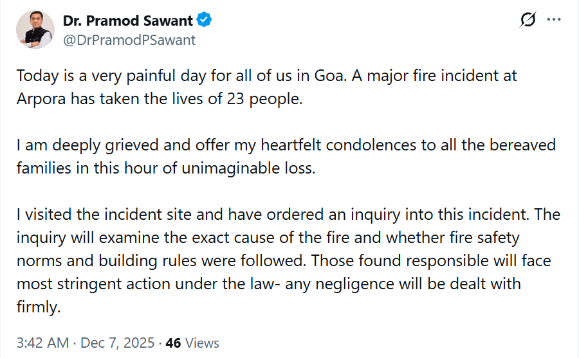
Task: Click the blue verified badge
Action: [x=205, y=21]
